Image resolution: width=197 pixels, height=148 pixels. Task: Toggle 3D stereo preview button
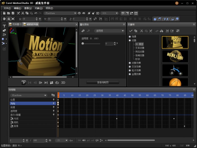(63, 83)
